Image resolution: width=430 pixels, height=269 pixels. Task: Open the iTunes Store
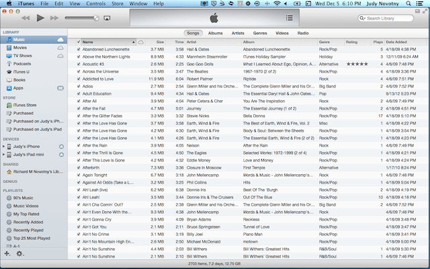tap(34, 105)
